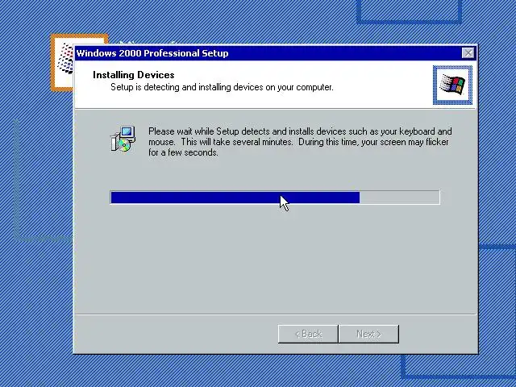Click the 'Please wait while Setup detects' paragraph

click(x=300, y=142)
